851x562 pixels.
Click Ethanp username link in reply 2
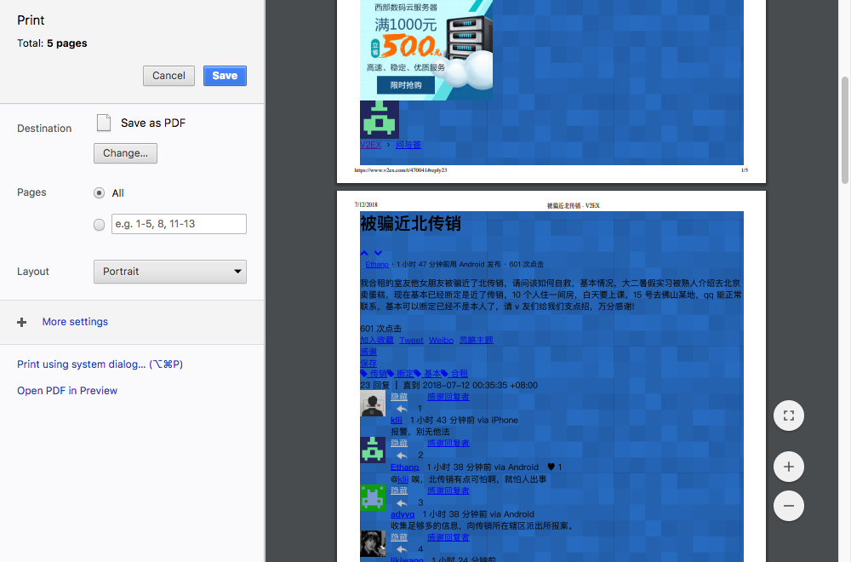click(x=405, y=467)
